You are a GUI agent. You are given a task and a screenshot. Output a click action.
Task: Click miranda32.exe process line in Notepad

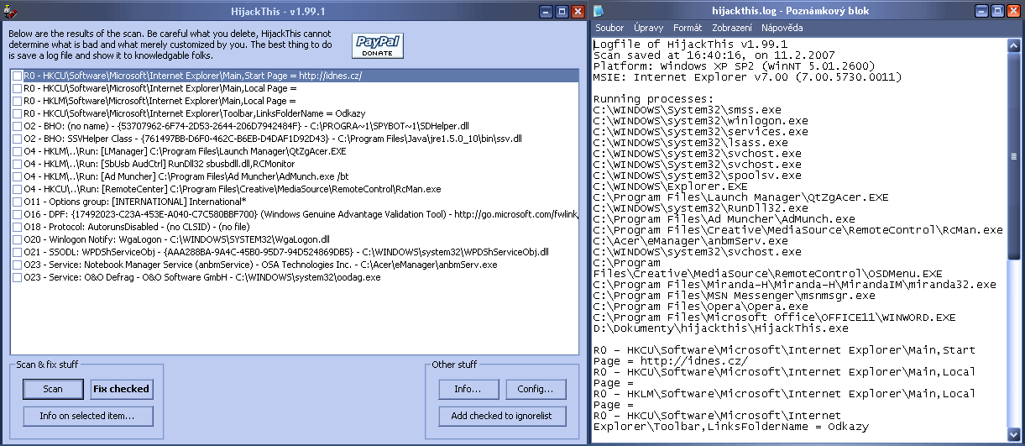click(794, 285)
